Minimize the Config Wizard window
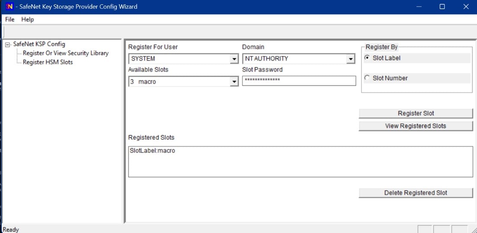The height and width of the screenshot is (233, 477). pos(418,6)
